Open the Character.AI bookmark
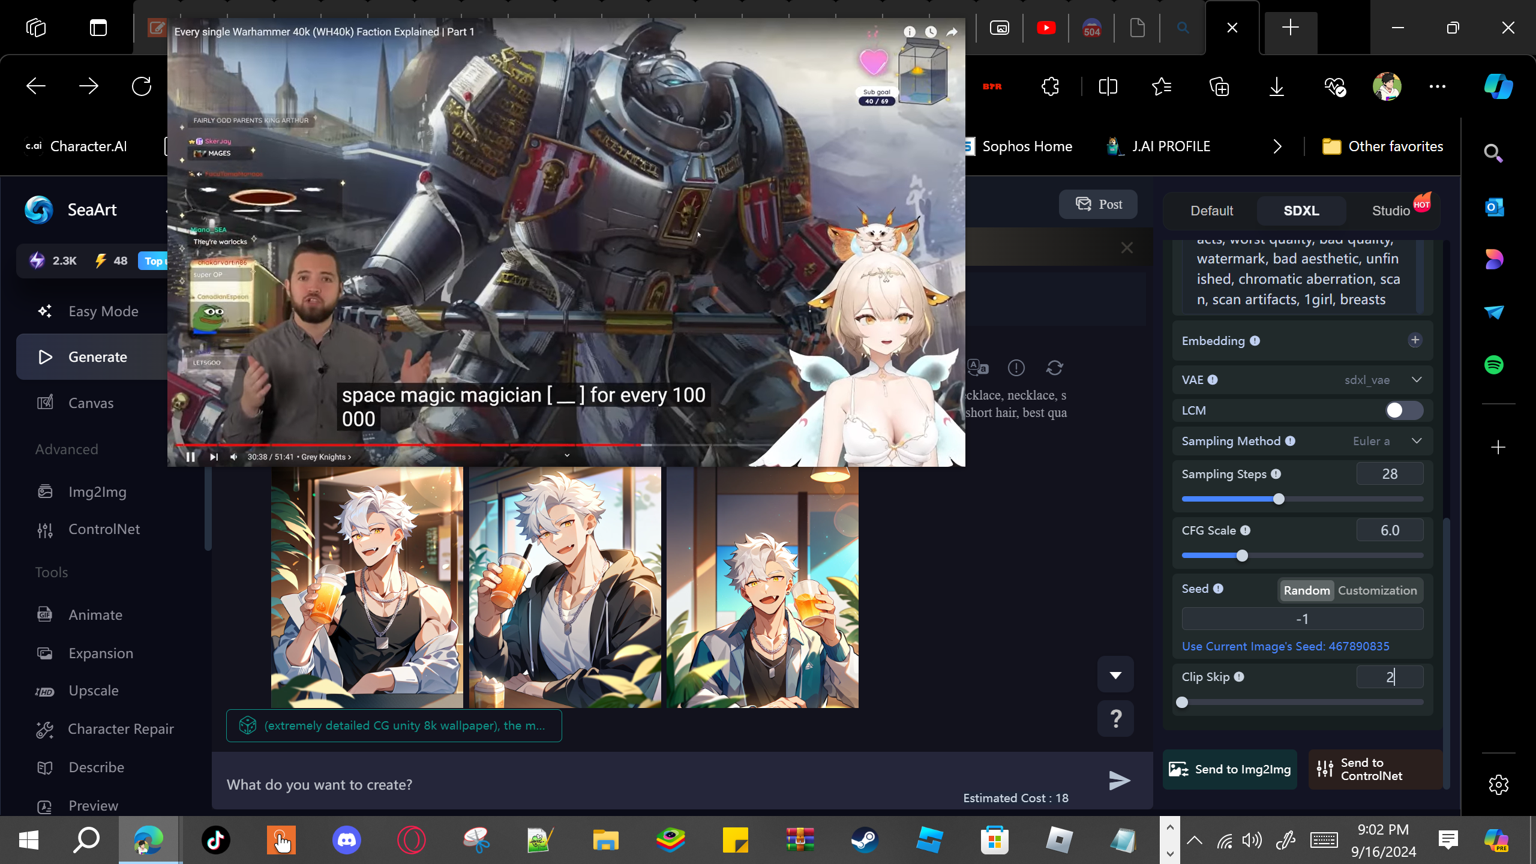Screen dimensions: 1536x864 (x=76, y=146)
